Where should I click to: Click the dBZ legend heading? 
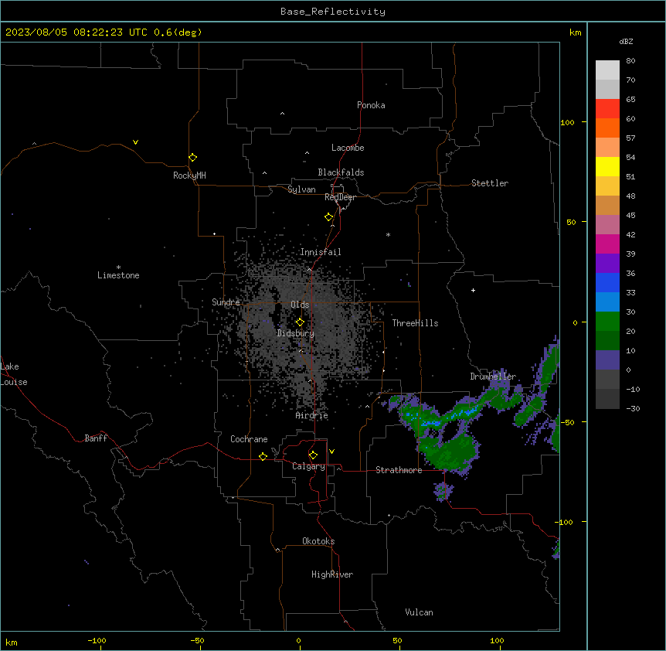626,41
